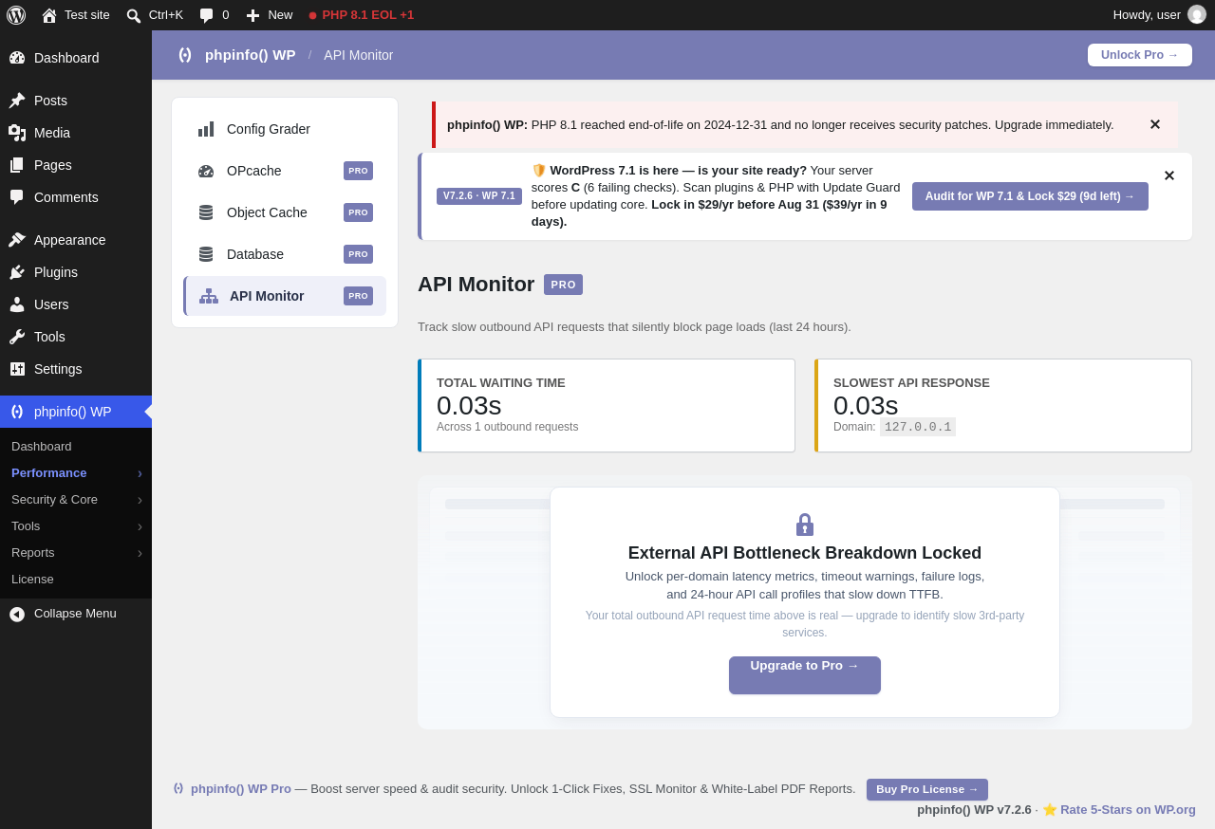Image resolution: width=1215 pixels, height=829 pixels.
Task: Click the V7.2.6 · WP 7.1 version badge
Action: tap(479, 196)
